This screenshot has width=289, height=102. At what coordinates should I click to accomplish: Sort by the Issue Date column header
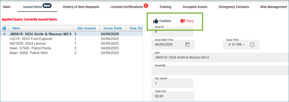click(113, 28)
